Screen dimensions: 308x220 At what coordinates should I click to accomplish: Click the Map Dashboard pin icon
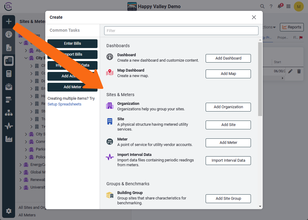click(x=110, y=72)
